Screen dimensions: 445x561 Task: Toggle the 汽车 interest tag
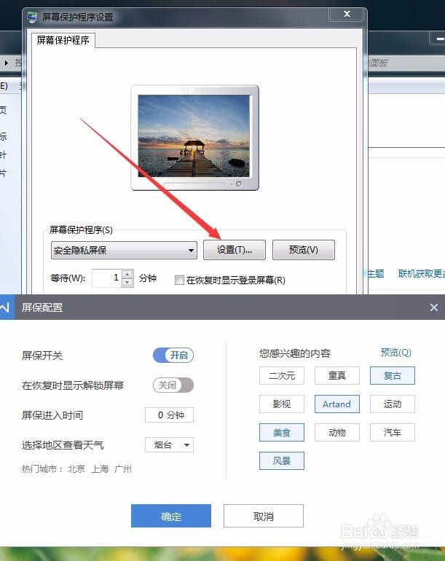pos(393,433)
